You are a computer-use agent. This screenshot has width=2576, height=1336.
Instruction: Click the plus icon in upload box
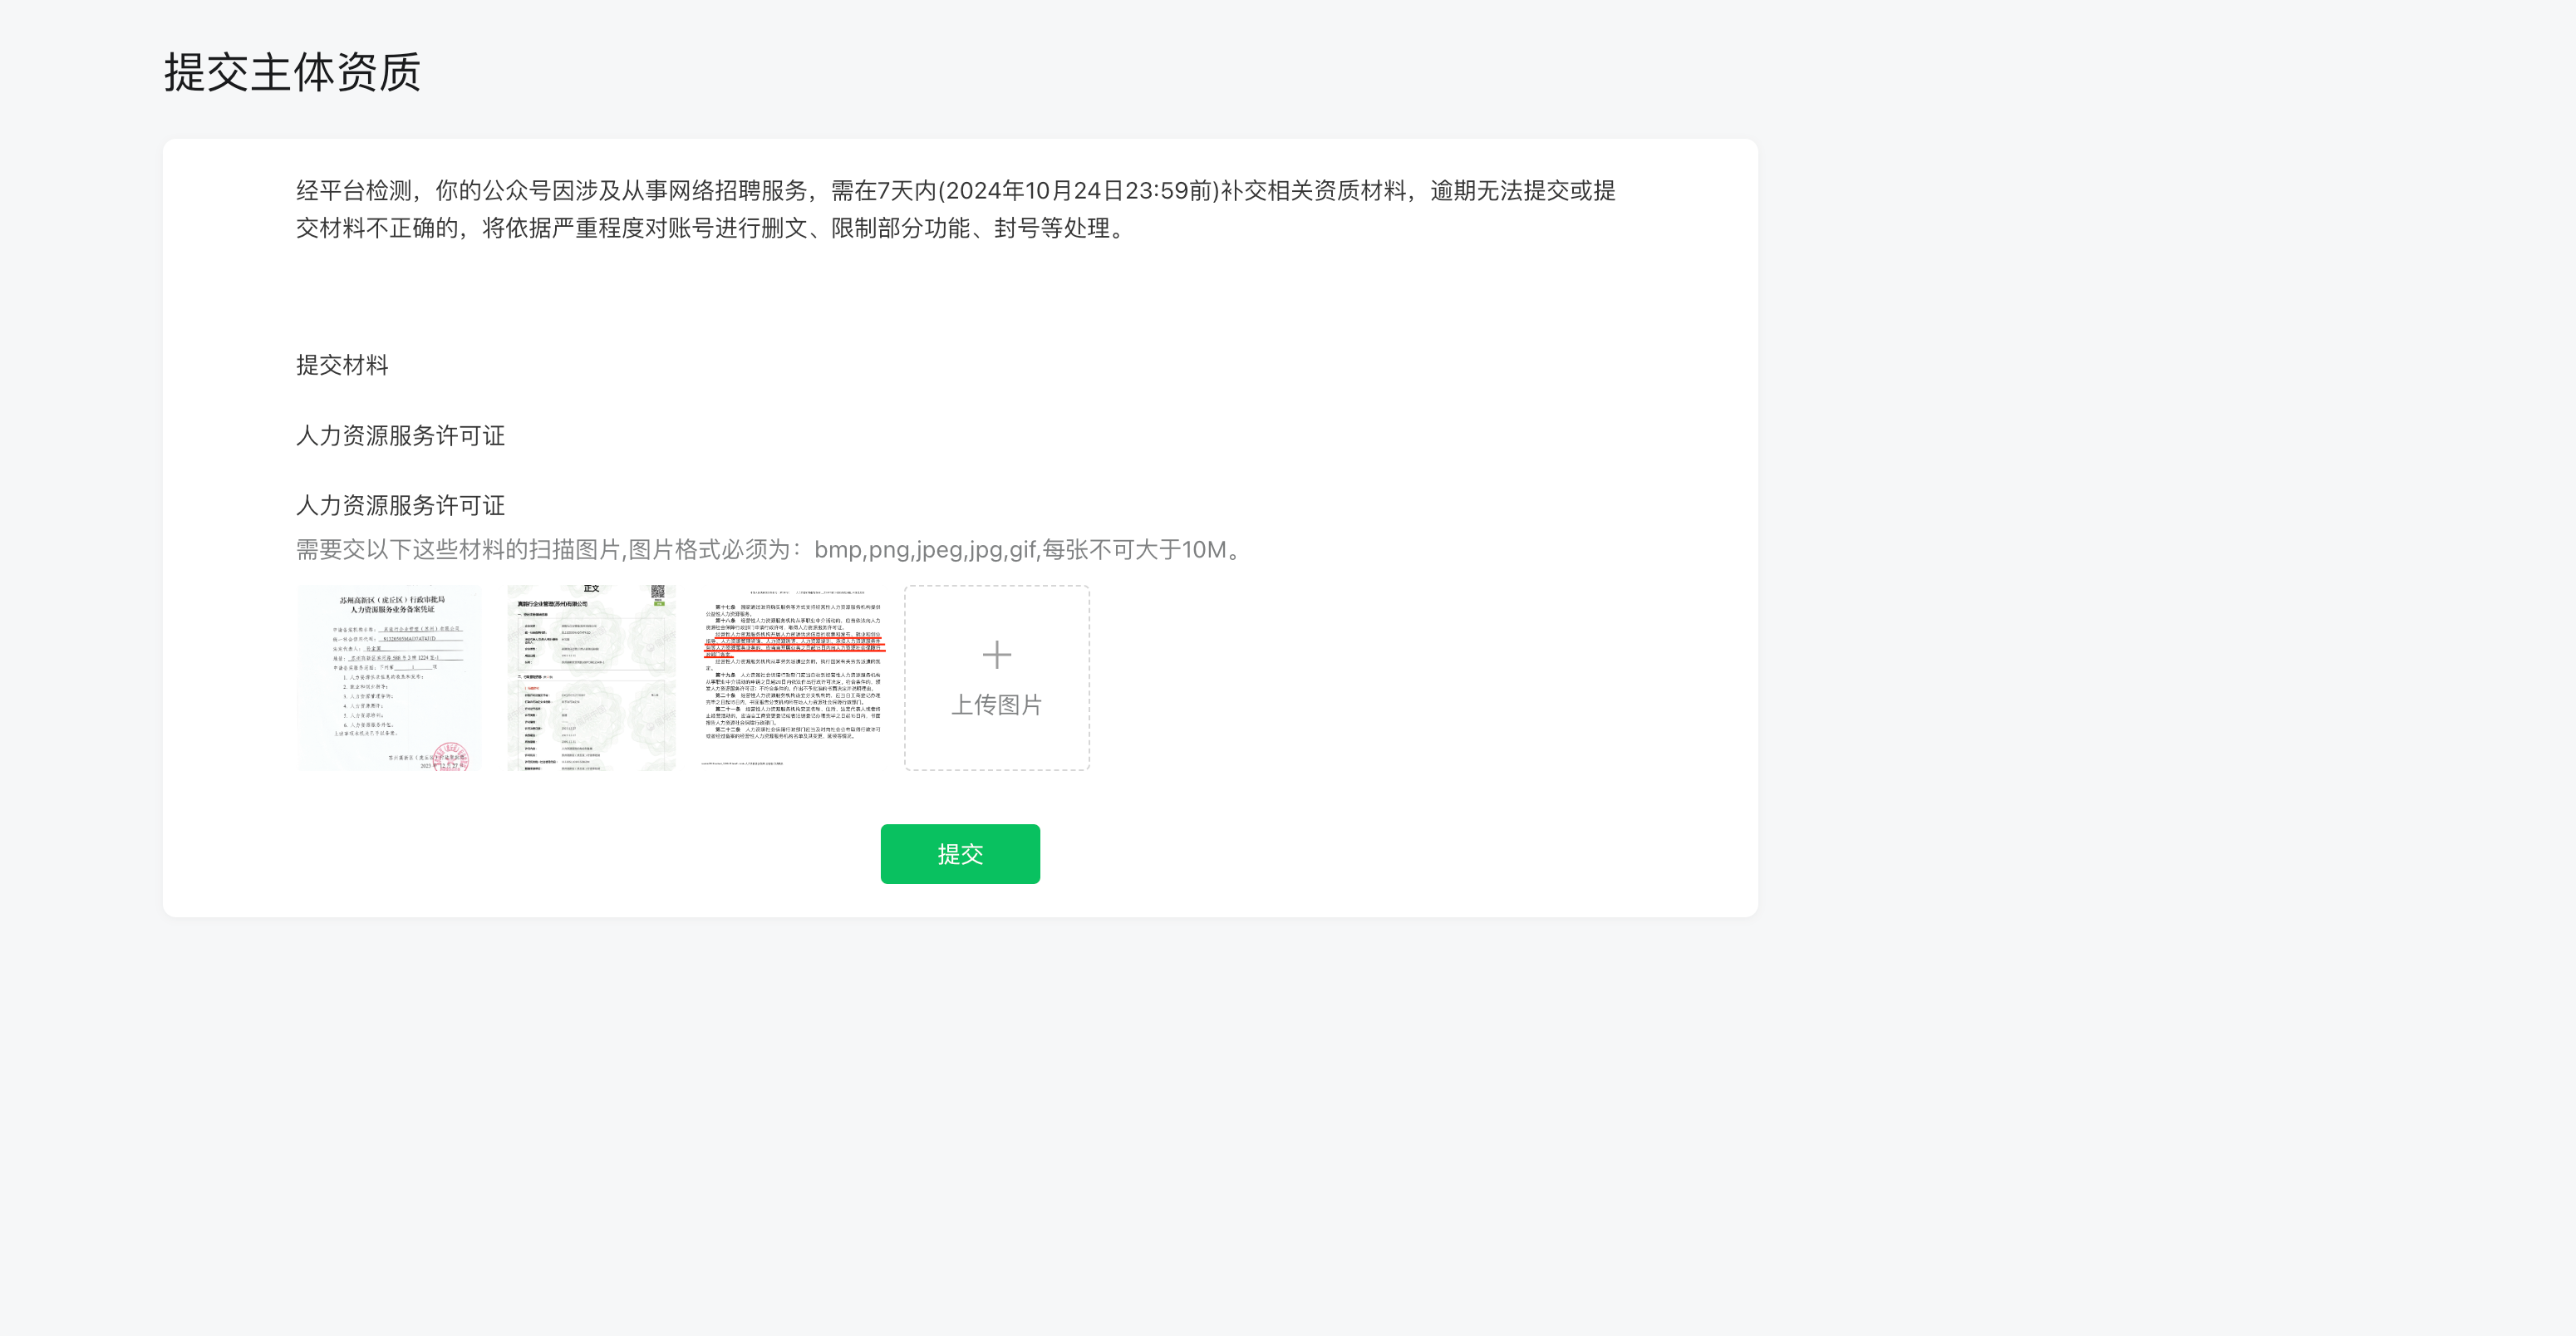996,655
